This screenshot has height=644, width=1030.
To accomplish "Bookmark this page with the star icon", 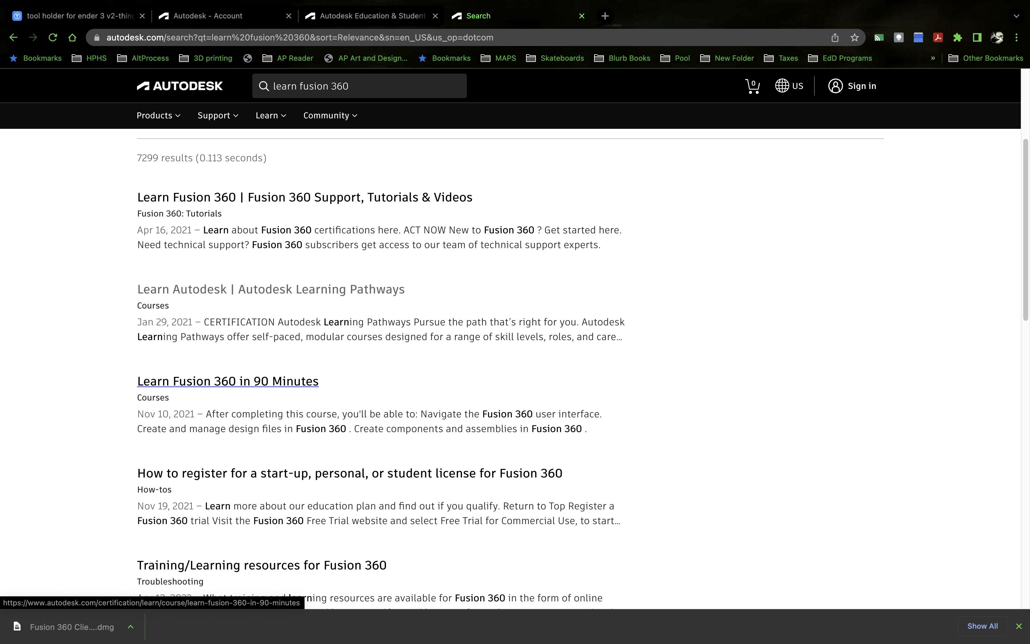I will pos(854,37).
